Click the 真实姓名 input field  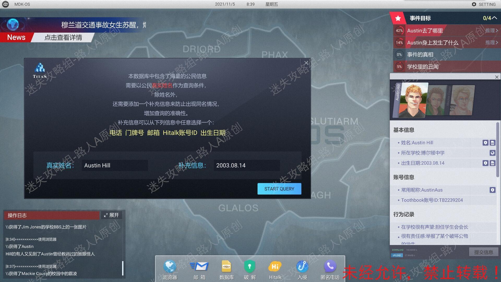pyautogui.click(x=115, y=166)
